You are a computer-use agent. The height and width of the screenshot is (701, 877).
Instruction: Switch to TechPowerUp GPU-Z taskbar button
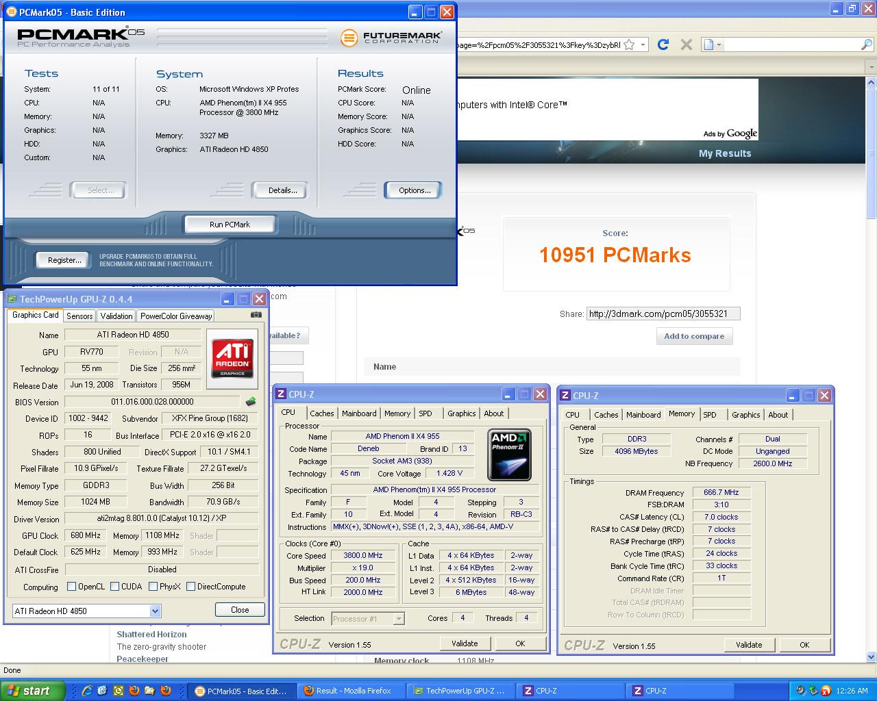point(461,691)
